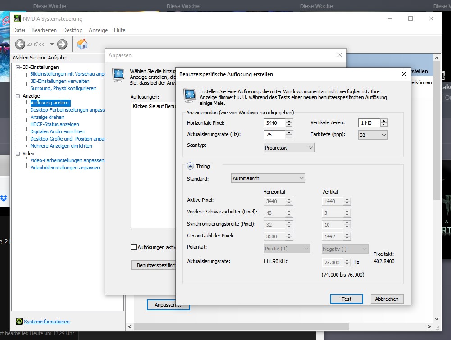Close the Benutzerspezifische Auflösung erstellen dialog
The height and width of the screenshot is (340, 451).
pyautogui.click(x=404, y=74)
